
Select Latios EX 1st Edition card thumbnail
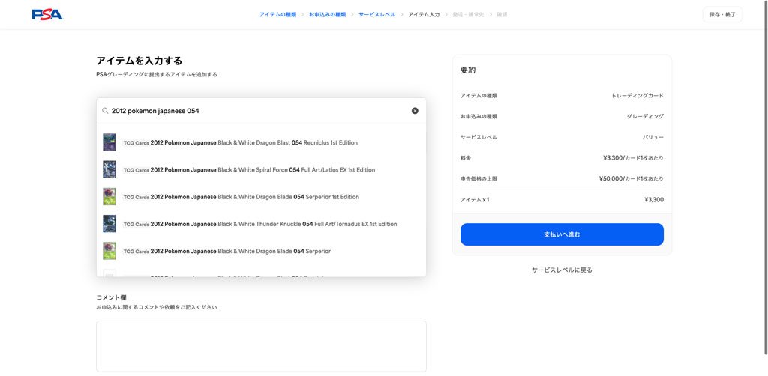(x=109, y=170)
